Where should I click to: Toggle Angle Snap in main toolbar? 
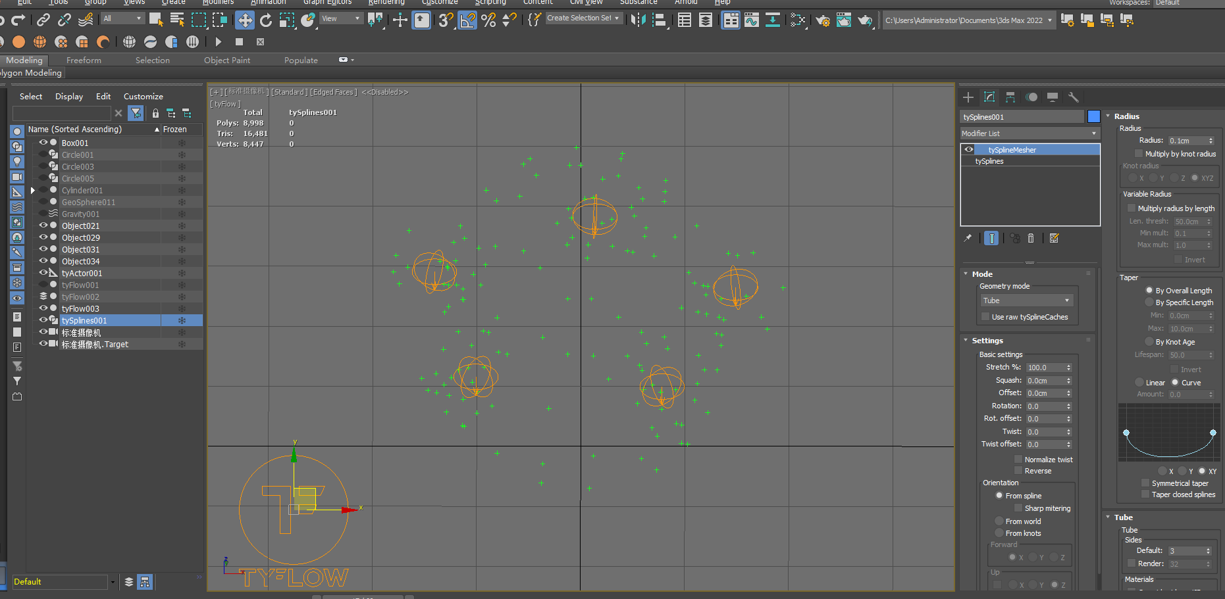pyautogui.click(x=467, y=20)
